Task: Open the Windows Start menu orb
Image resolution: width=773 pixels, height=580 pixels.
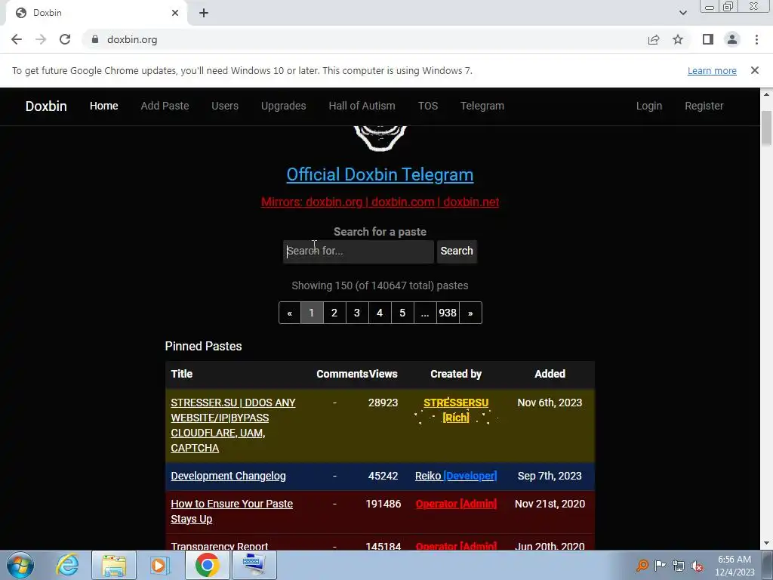Action: pyautogui.click(x=20, y=565)
